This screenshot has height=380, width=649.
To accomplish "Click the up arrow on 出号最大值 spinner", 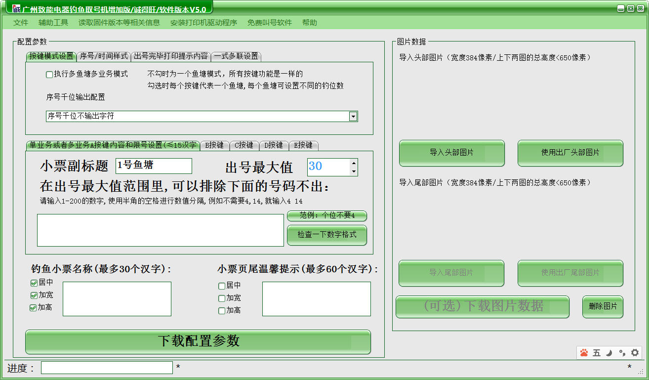I will [x=353, y=164].
